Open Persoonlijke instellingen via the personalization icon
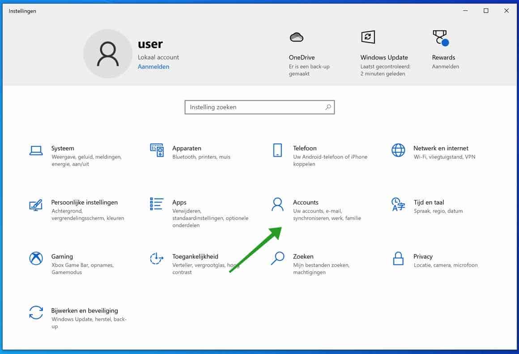This screenshot has width=519, height=354. [36, 205]
